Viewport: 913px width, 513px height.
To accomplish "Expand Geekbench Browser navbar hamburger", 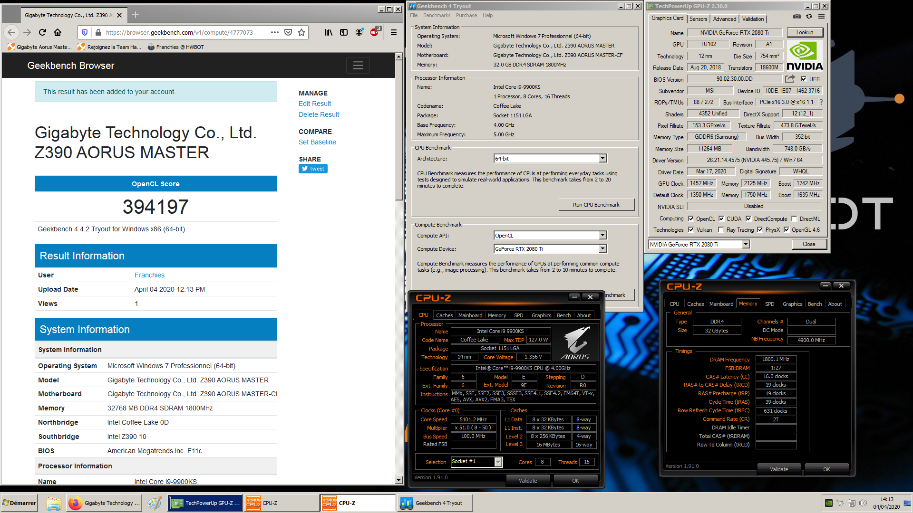I will (358, 66).
